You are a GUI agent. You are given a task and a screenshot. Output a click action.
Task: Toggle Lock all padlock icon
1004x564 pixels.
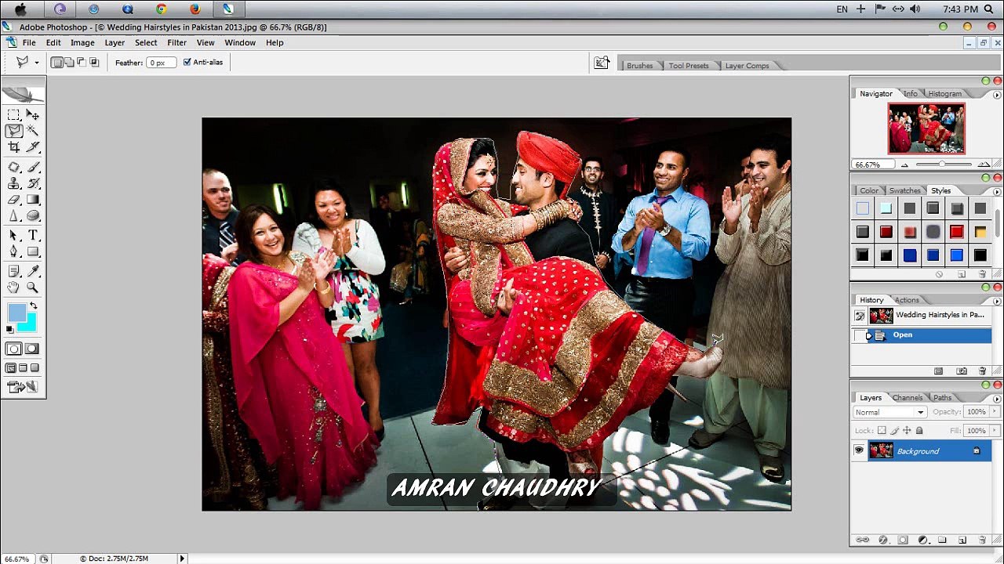click(x=919, y=431)
